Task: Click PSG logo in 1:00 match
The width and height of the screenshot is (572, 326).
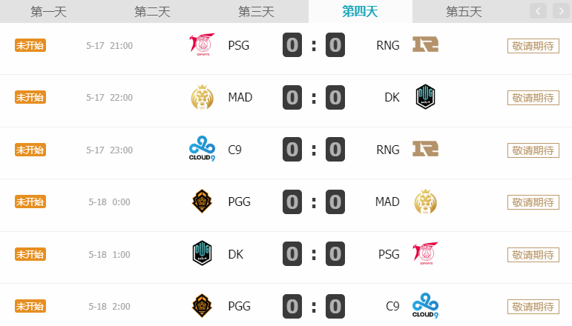Action: (x=425, y=253)
